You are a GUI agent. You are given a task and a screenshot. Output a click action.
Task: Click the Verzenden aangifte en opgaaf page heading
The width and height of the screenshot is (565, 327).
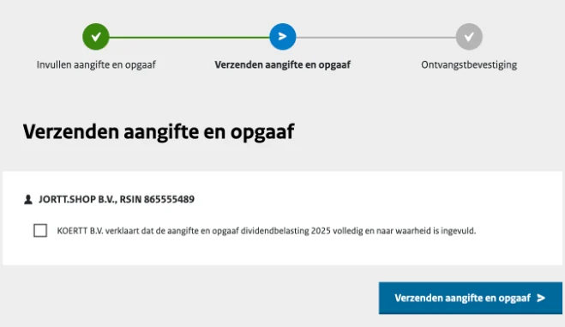coord(159,131)
